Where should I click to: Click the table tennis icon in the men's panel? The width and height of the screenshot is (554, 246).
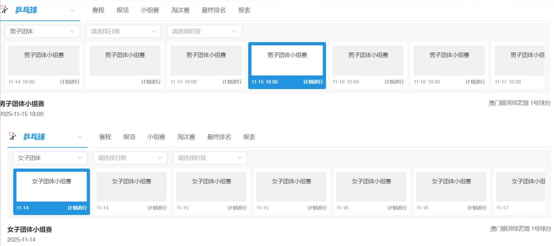click(4, 10)
